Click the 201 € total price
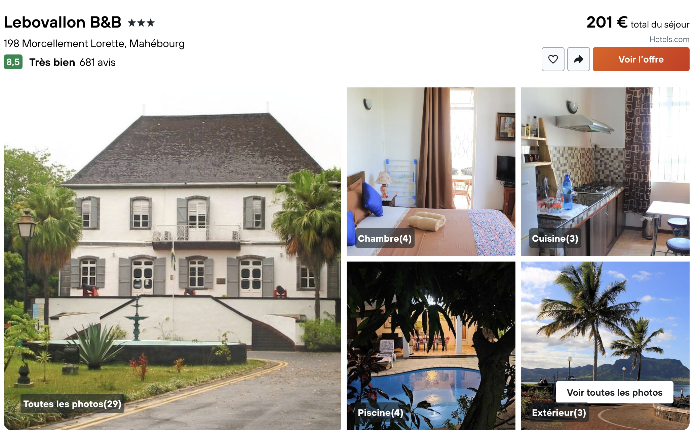The width and height of the screenshot is (696, 433). (x=607, y=23)
